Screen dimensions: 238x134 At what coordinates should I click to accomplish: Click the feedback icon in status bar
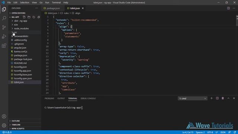click(x=229, y=133)
